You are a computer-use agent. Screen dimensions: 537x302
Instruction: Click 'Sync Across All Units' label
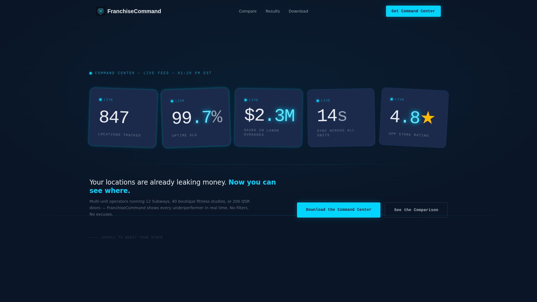(336, 133)
